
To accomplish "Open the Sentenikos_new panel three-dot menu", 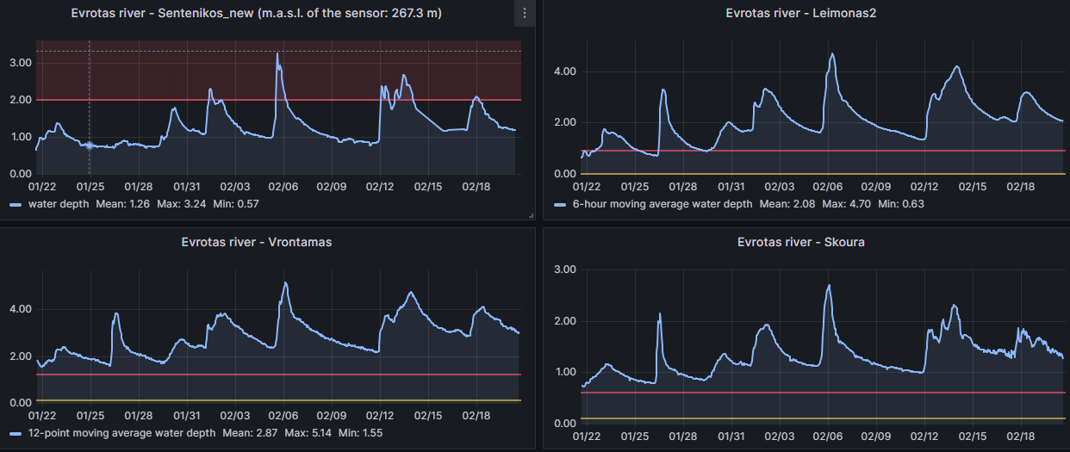I will pos(524,13).
